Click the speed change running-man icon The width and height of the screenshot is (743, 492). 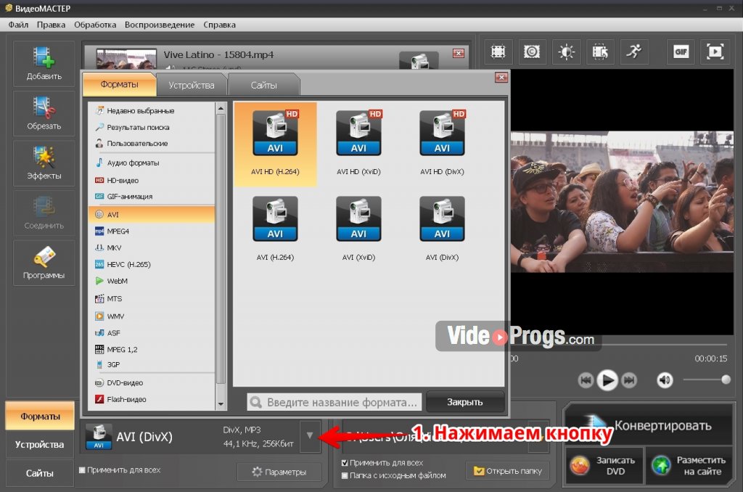[x=634, y=52]
